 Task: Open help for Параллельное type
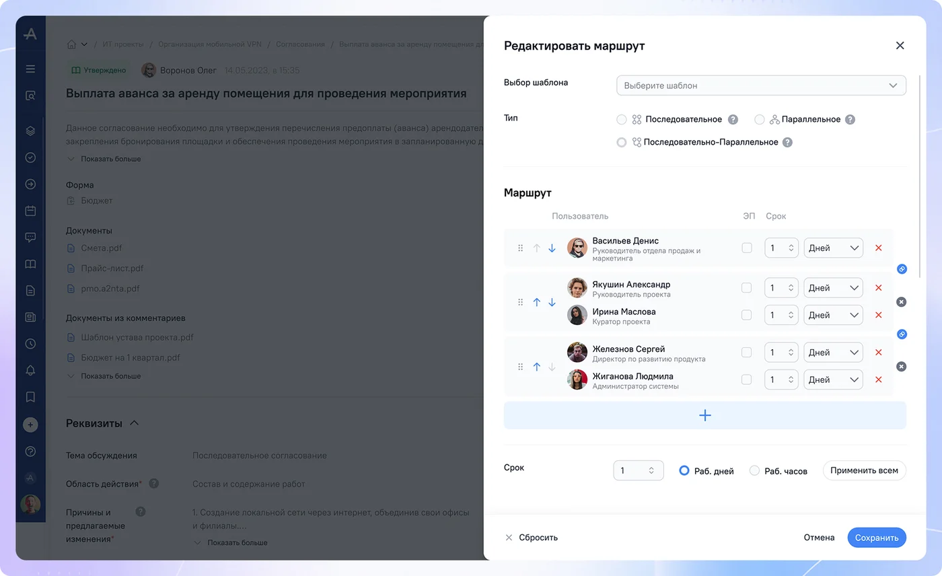click(850, 120)
